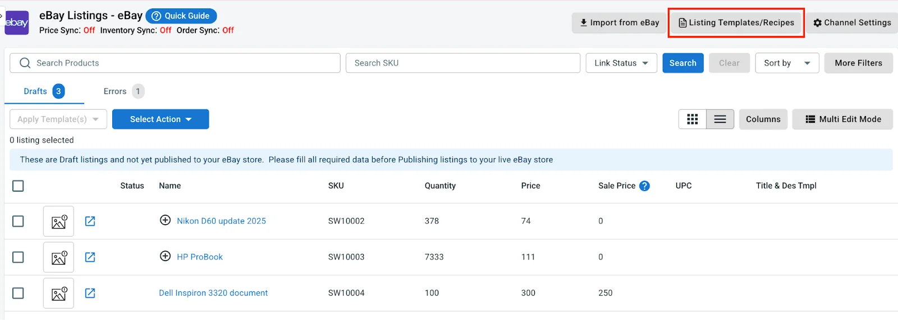Screen dimensions: 898x320
Task: Click quantity value 7333
Action: click(x=434, y=257)
